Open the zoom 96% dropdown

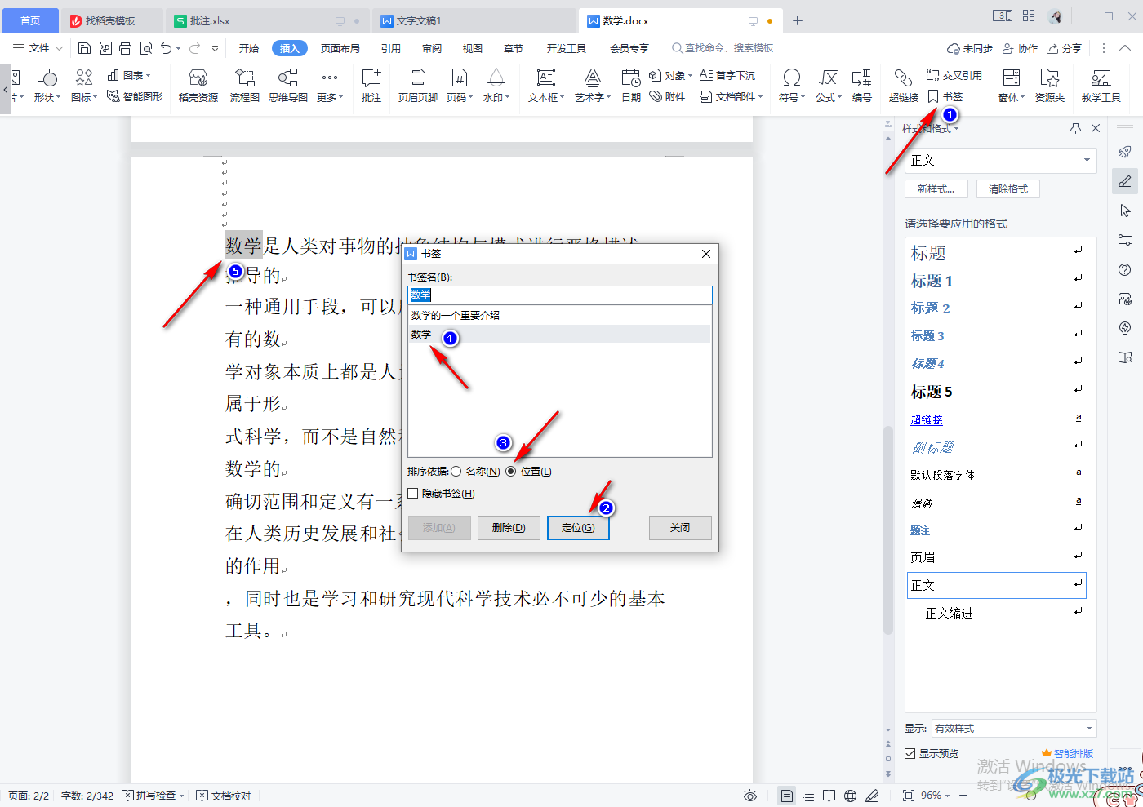tap(936, 796)
